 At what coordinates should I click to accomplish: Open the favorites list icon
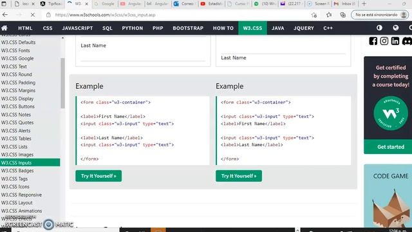(329, 15)
